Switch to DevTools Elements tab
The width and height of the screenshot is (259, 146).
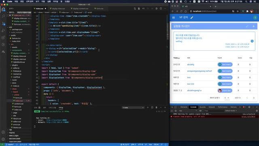click(x=184, y=107)
